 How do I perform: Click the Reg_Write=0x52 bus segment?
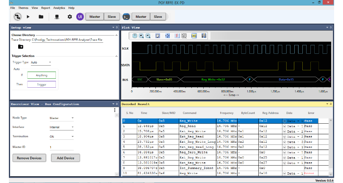pos(213,80)
